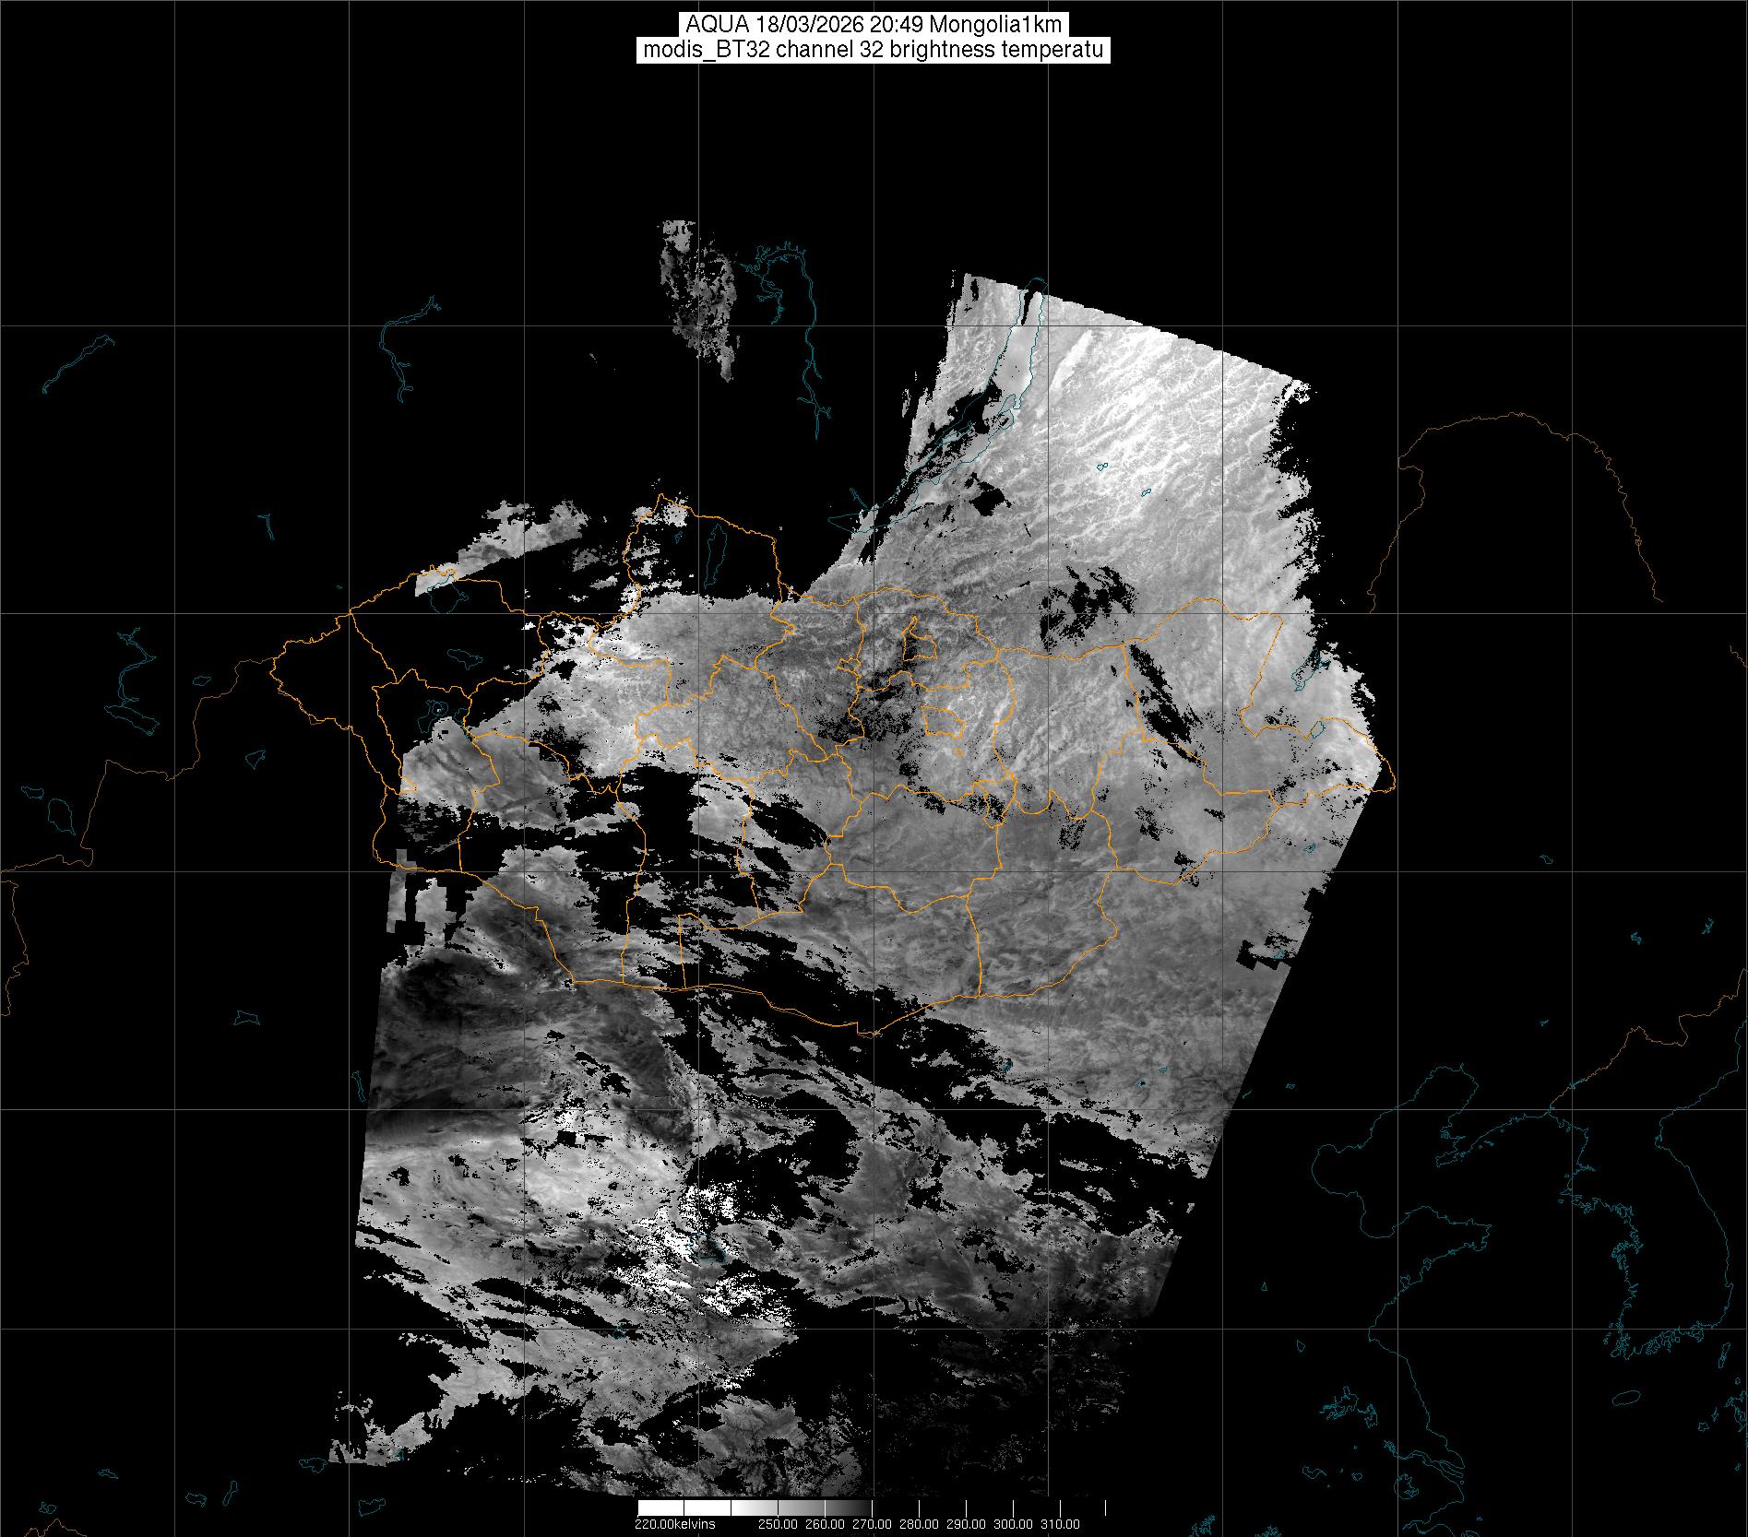
Task: Select the 280.00 label on the scale
Action: pos(919,1524)
